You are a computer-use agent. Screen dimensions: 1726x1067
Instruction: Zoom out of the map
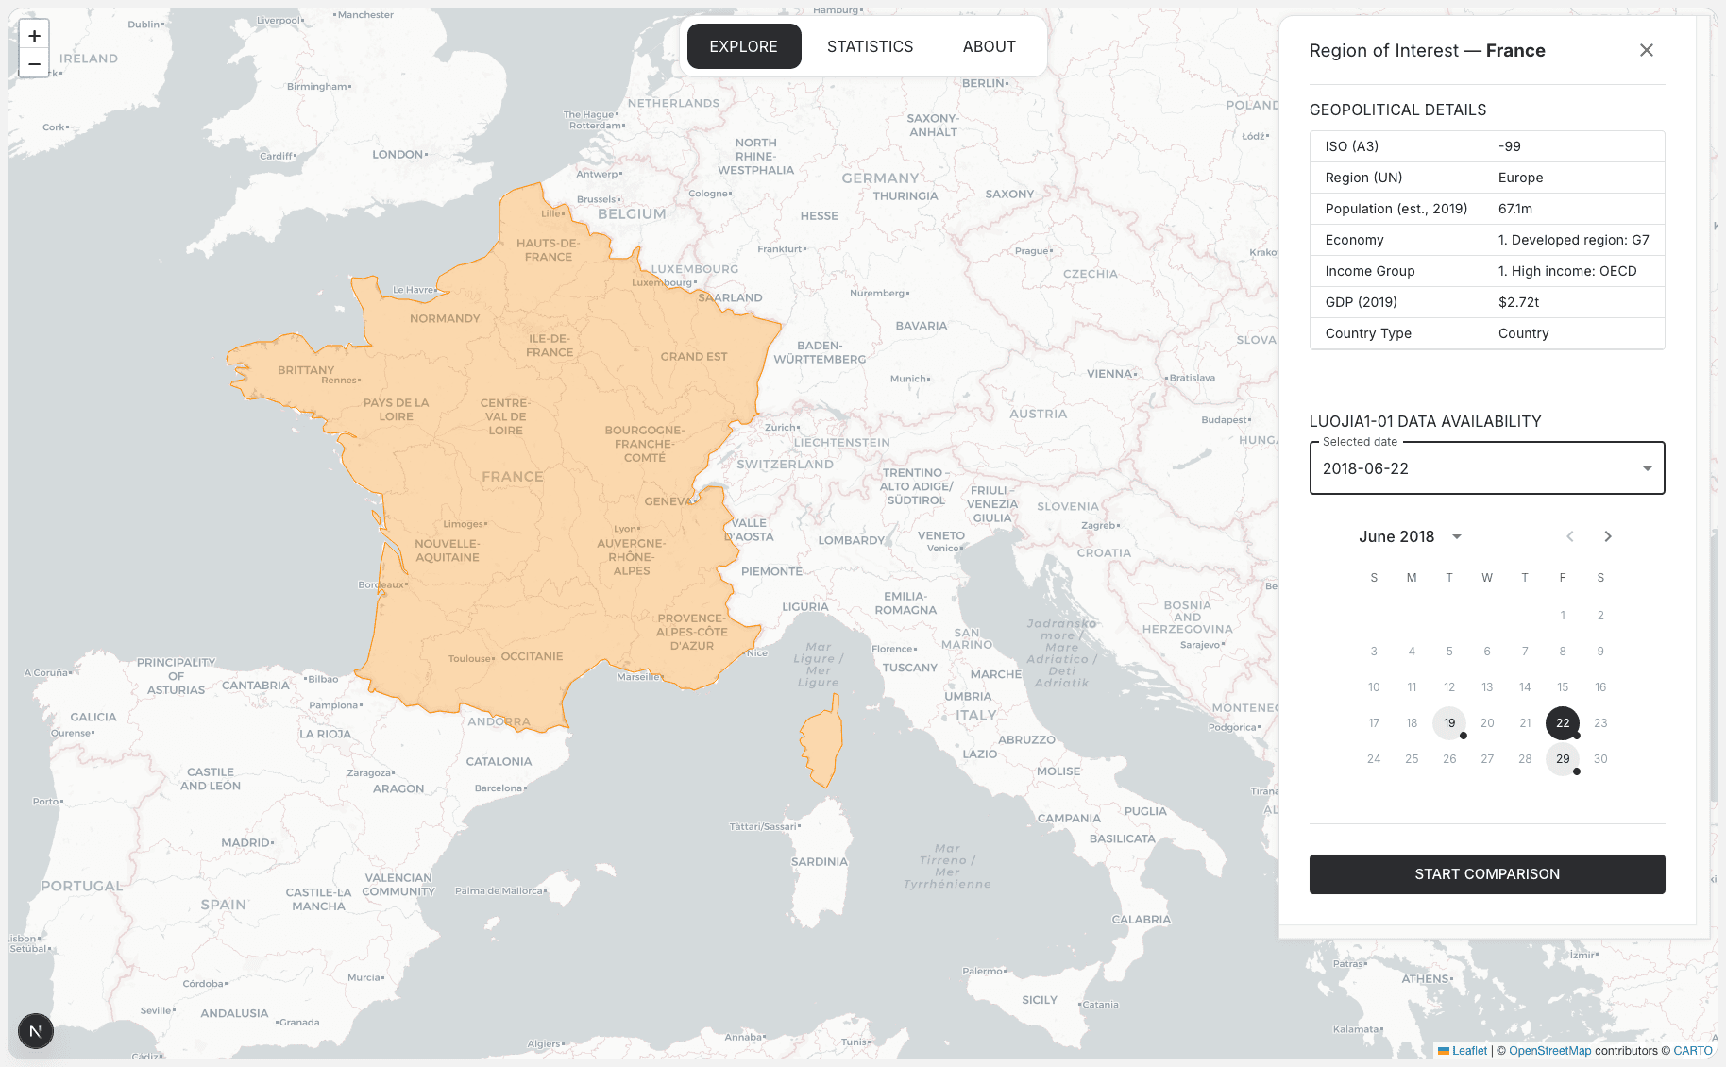tap(34, 64)
